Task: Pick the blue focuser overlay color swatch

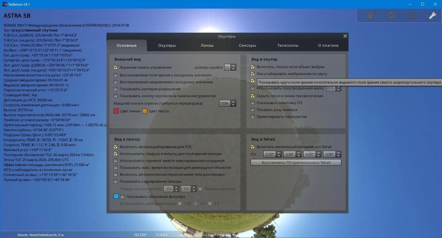Action: click(x=116, y=196)
